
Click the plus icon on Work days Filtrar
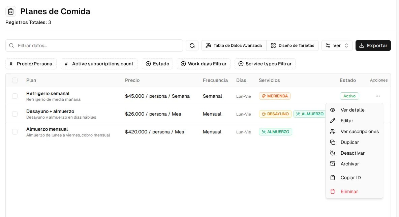click(183, 64)
